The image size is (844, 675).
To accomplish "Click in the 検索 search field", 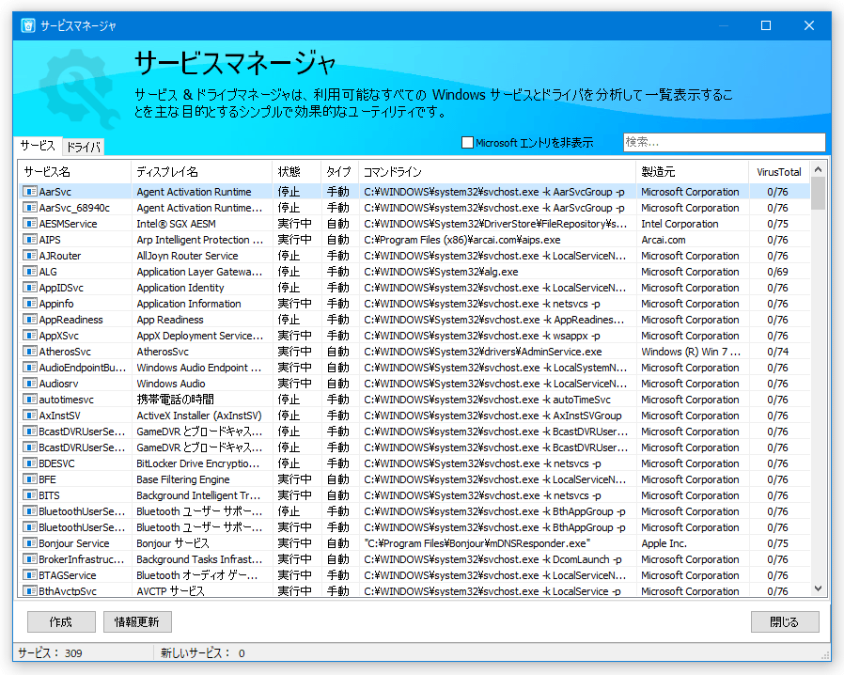I will click(724, 142).
